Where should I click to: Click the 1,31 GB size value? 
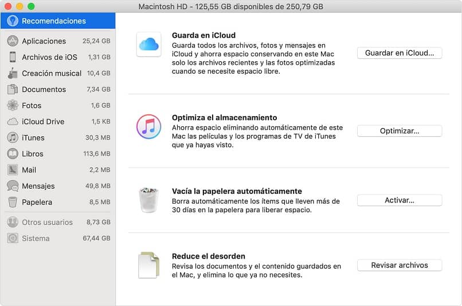[x=99, y=57]
